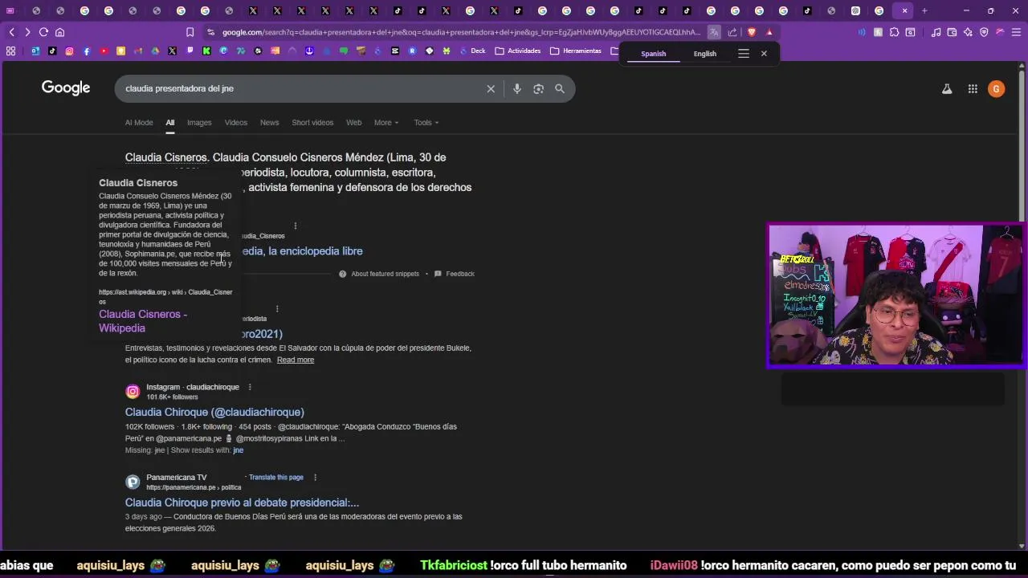
Task: Open Kick bookmark in bookmarks bar
Action: (206, 51)
